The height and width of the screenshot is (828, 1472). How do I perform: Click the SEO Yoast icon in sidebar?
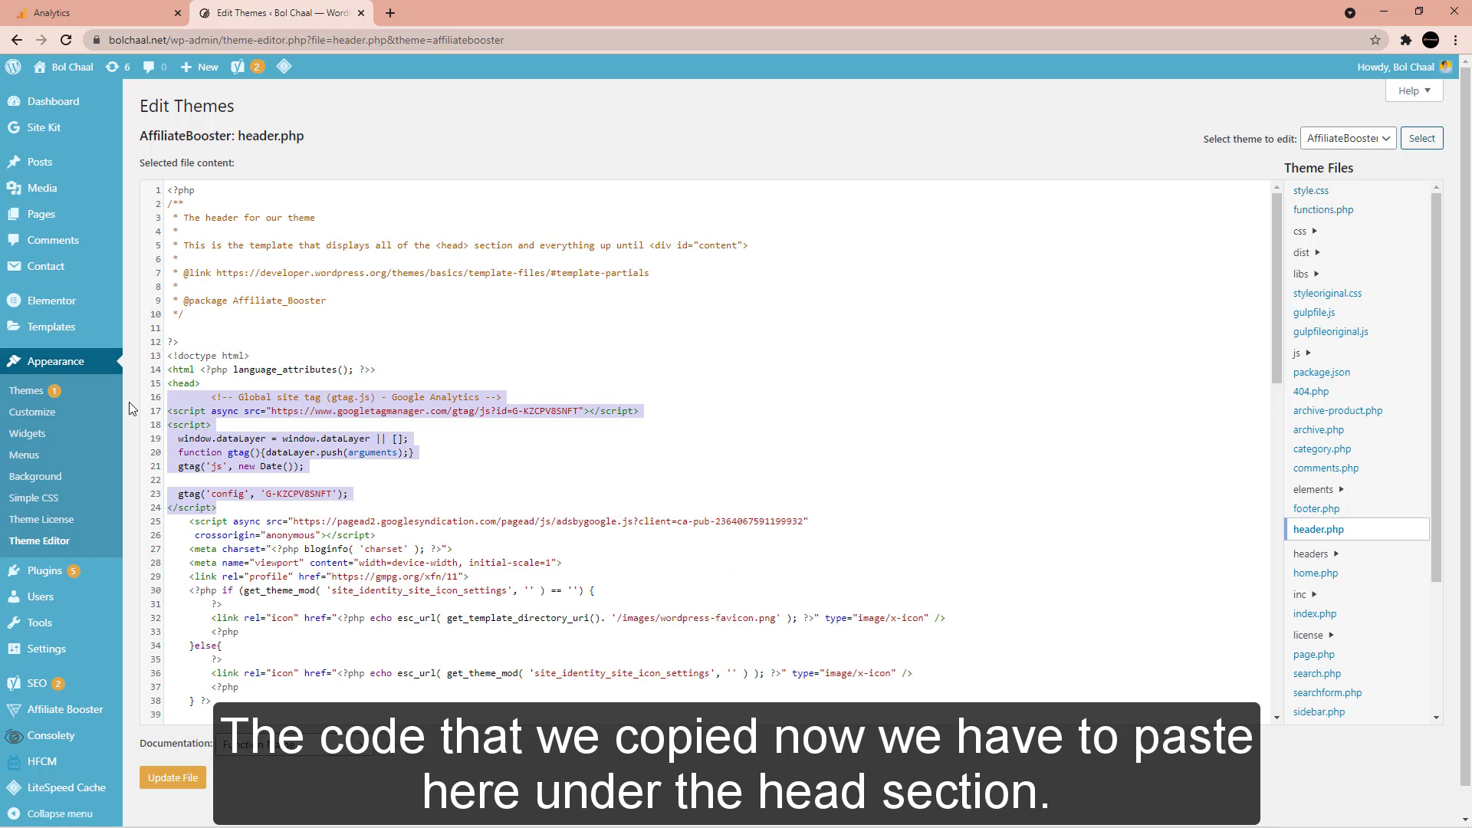pos(14,683)
